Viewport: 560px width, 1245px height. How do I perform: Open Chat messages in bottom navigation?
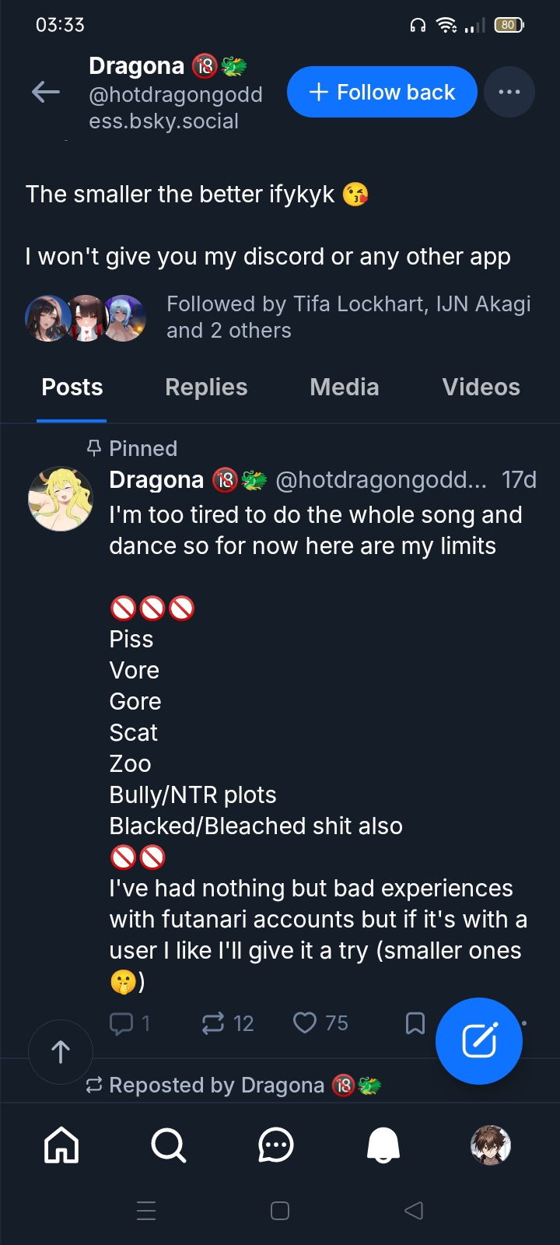click(x=275, y=1145)
